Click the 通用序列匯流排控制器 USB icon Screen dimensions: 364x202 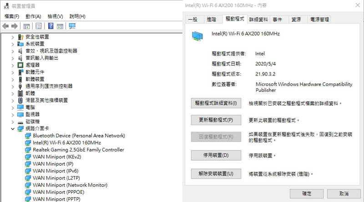coord(20,86)
